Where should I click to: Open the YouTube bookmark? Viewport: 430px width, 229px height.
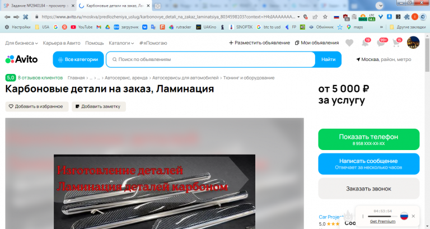tap(81, 27)
